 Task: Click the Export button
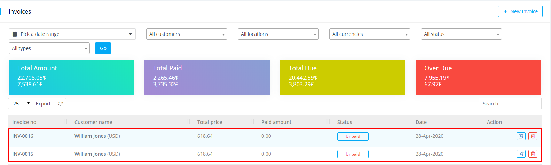click(x=43, y=104)
